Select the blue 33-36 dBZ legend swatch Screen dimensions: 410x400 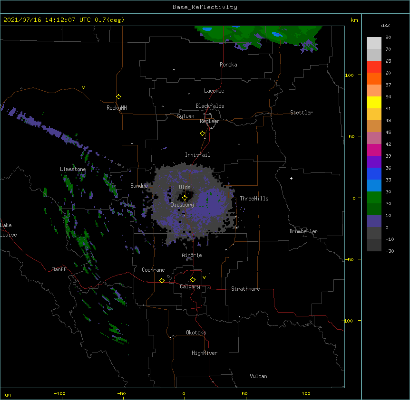pos(374,173)
